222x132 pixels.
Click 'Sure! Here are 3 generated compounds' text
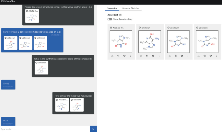tap(32, 32)
